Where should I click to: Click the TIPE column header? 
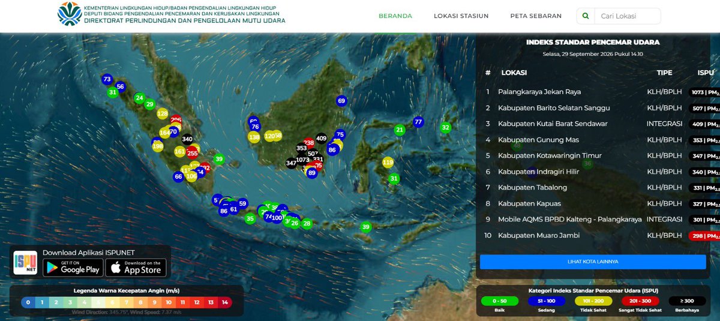[x=664, y=73]
